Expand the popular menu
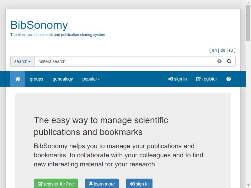The height and width of the screenshot is (188, 251). click(x=91, y=79)
